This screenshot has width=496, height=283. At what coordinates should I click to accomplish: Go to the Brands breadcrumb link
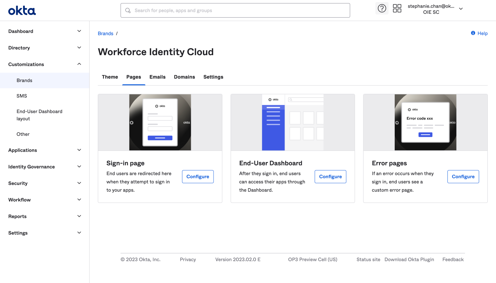[105, 33]
